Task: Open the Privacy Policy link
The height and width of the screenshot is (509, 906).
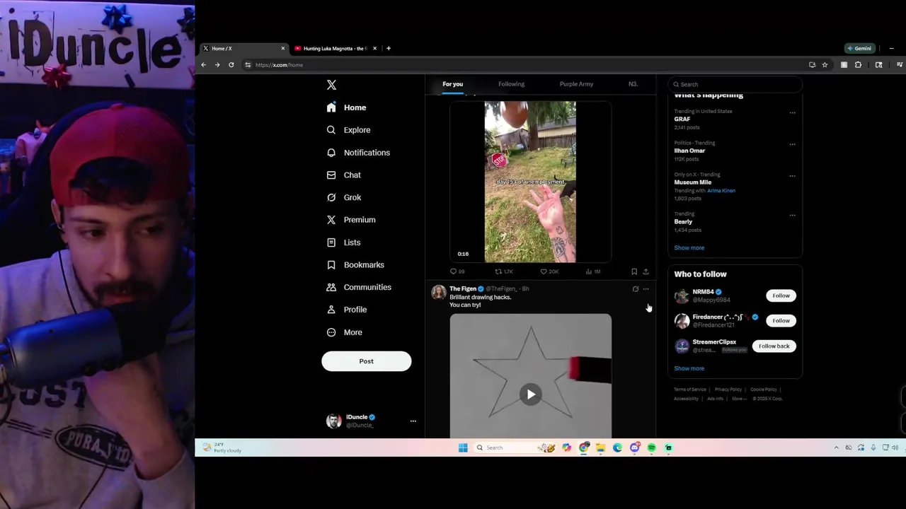Action: (x=728, y=390)
